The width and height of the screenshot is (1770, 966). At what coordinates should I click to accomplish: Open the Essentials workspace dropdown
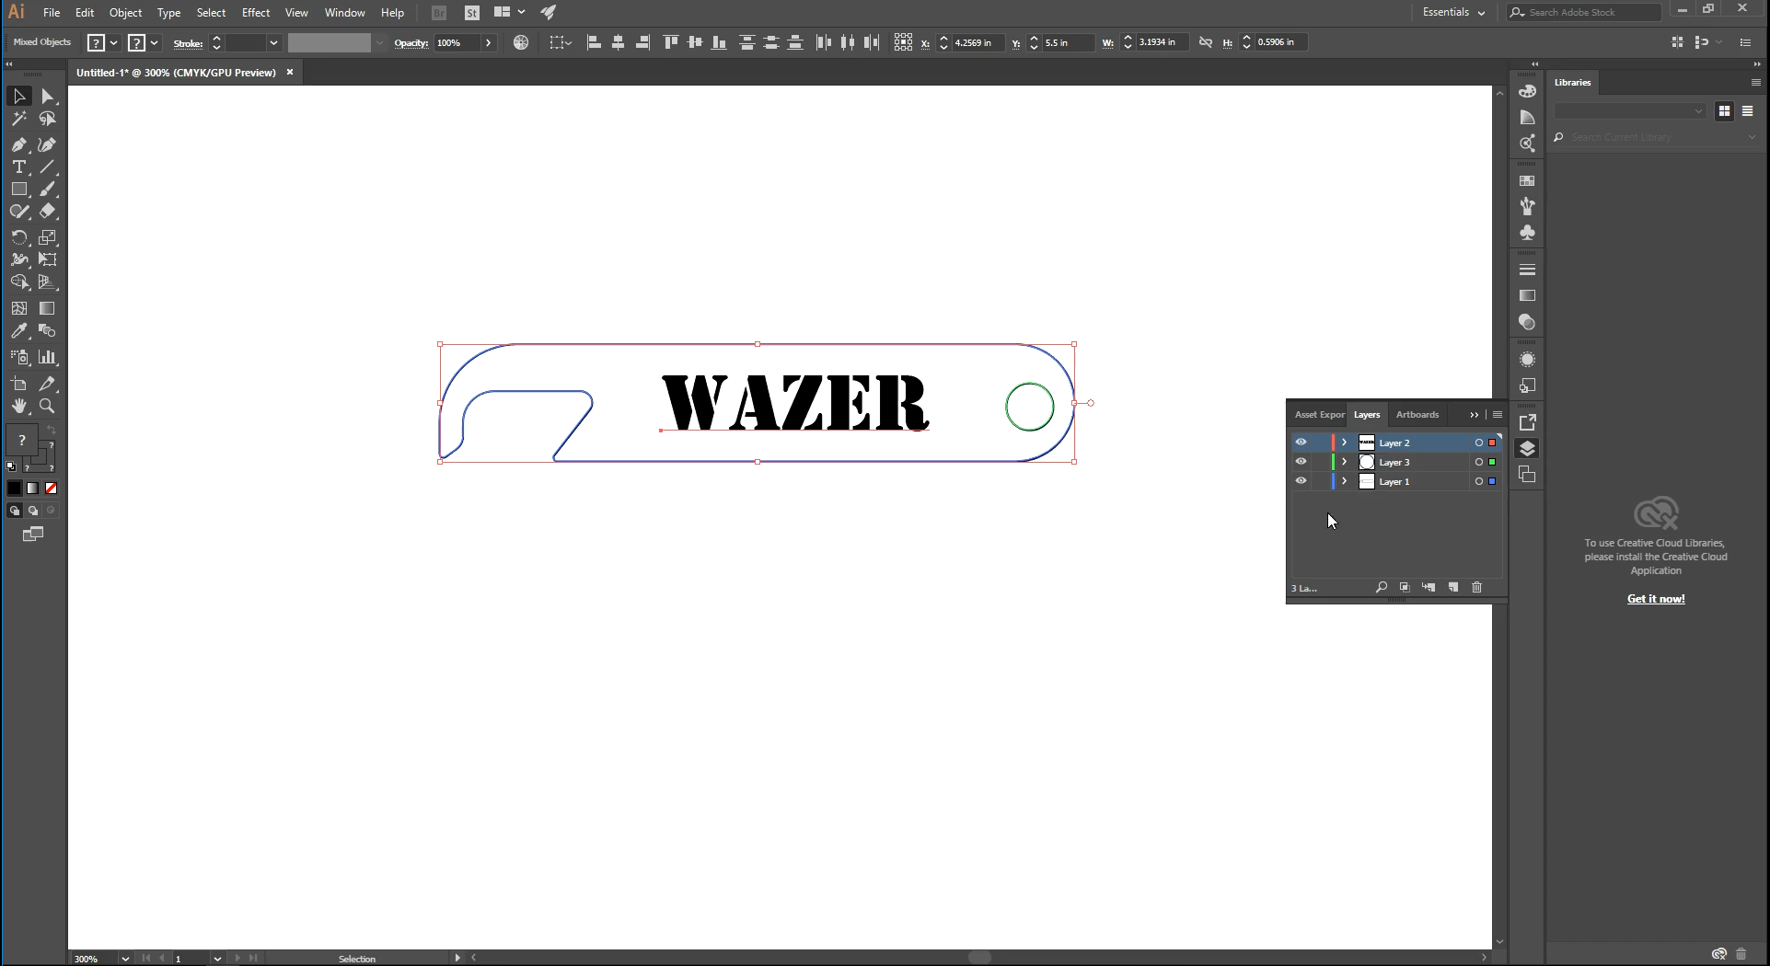(1453, 12)
